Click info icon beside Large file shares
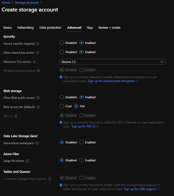This screenshot has height=196, width=174. 28,161
